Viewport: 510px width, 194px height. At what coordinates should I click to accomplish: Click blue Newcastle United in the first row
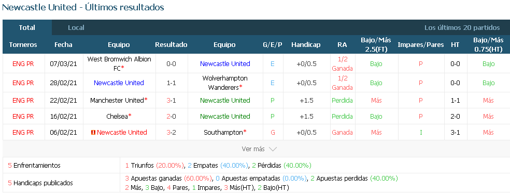tap(225, 64)
